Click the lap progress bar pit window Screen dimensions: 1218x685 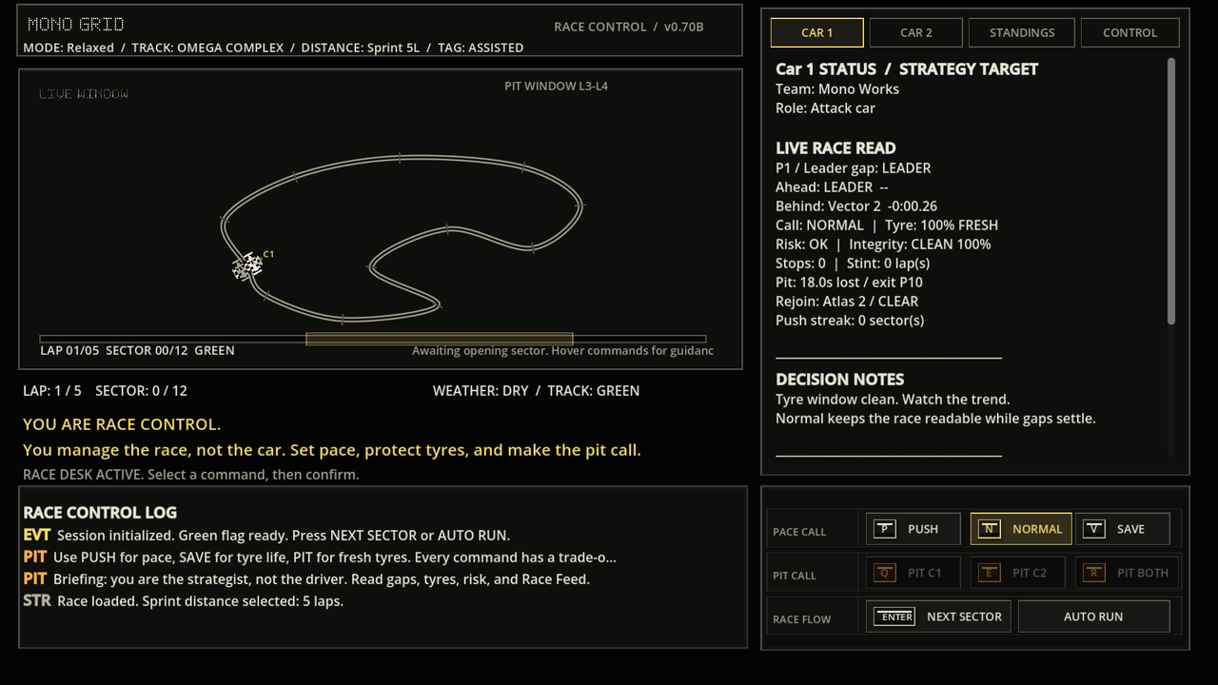pos(440,339)
